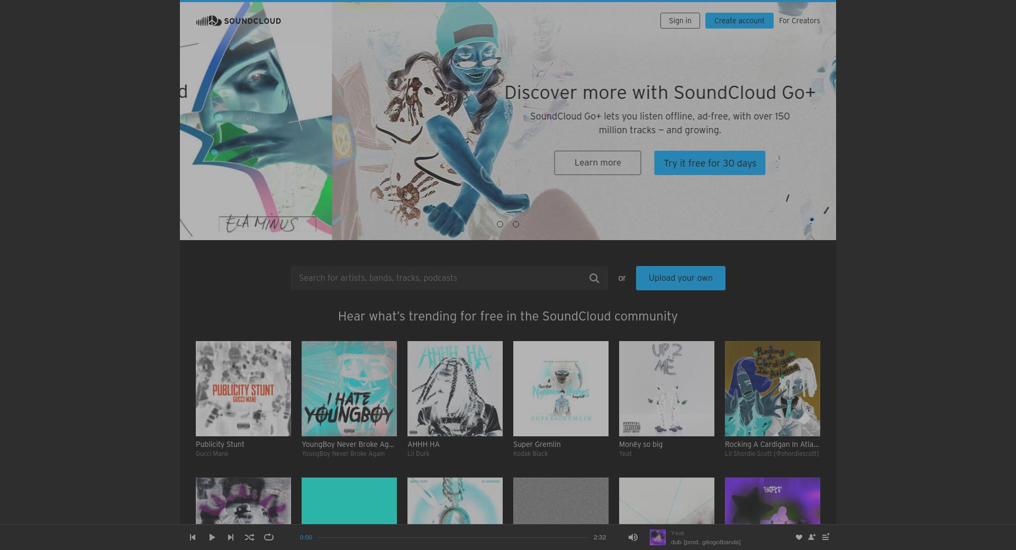The width and height of the screenshot is (1016, 550).
Task: Open the Super Gremlin album cover
Action: click(x=561, y=389)
